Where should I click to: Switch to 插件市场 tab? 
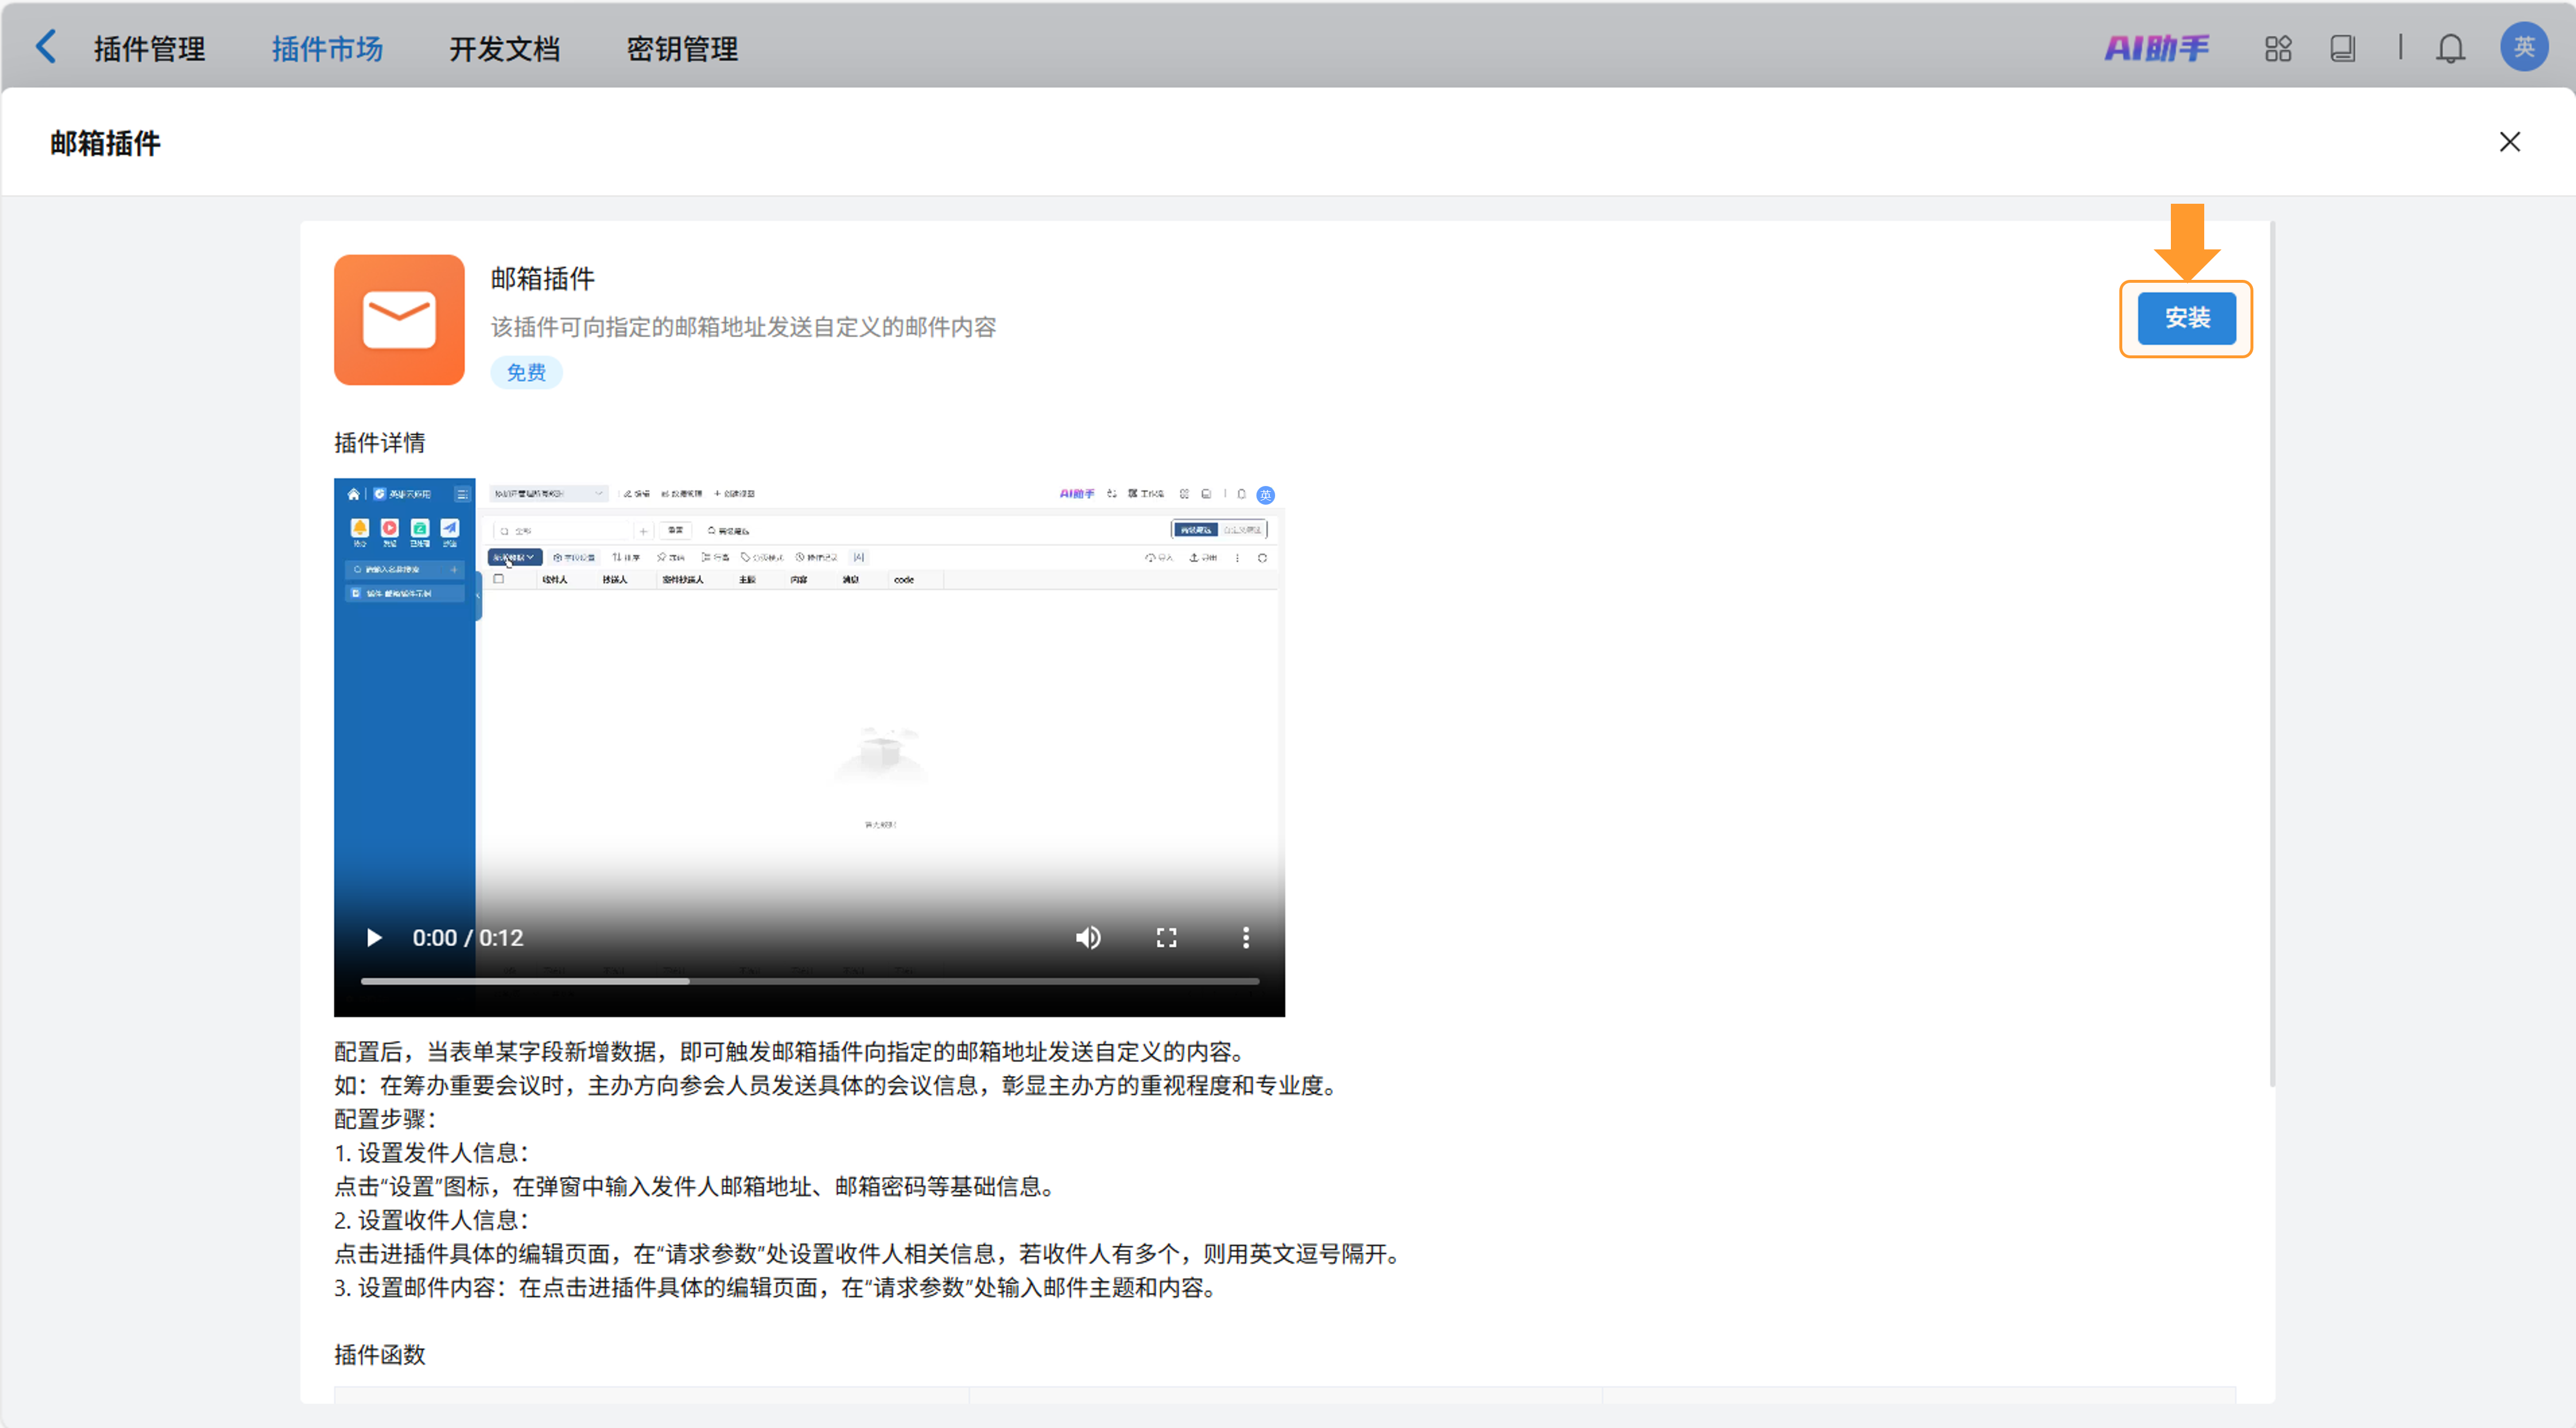coord(327,49)
